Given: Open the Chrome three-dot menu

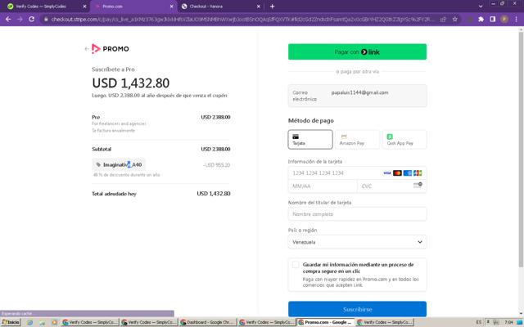Looking at the screenshot, I should 517,20.
